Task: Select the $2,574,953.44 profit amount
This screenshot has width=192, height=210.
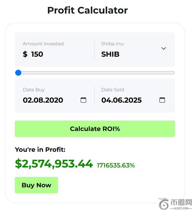Action: click(x=54, y=164)
